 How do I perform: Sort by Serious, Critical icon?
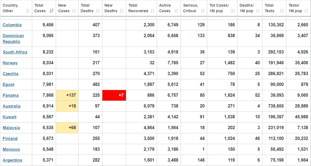click(x=203, y=11)
